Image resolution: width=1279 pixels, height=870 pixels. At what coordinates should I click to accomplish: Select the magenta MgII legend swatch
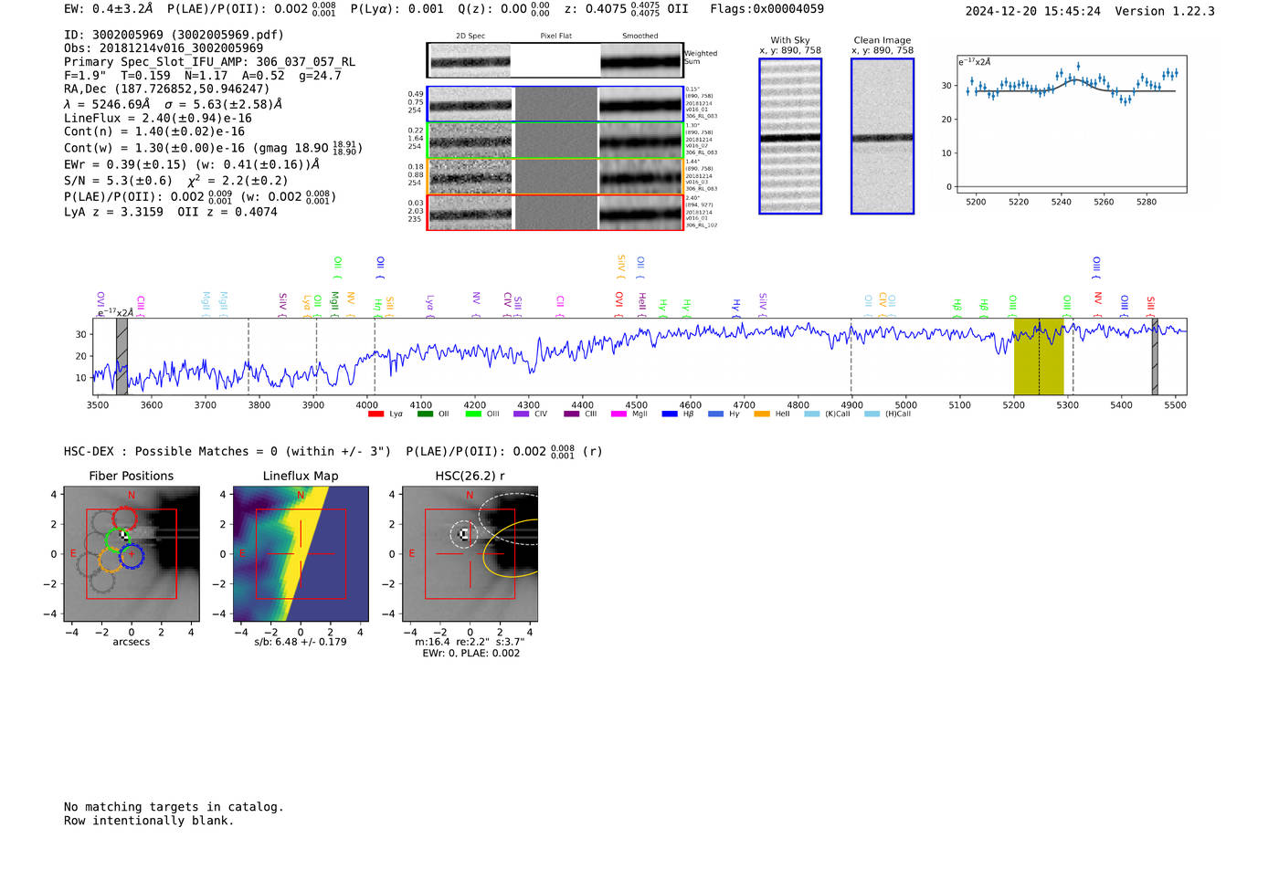618,414
